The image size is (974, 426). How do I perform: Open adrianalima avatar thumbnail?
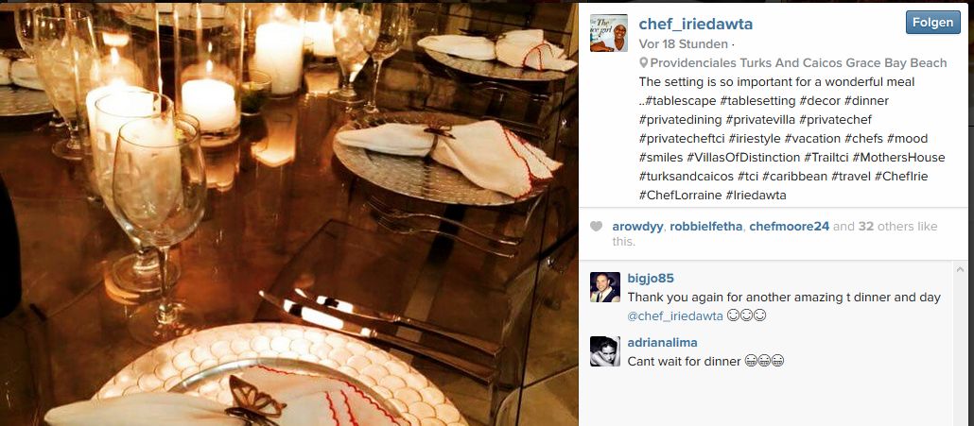[x=604, y=351]
